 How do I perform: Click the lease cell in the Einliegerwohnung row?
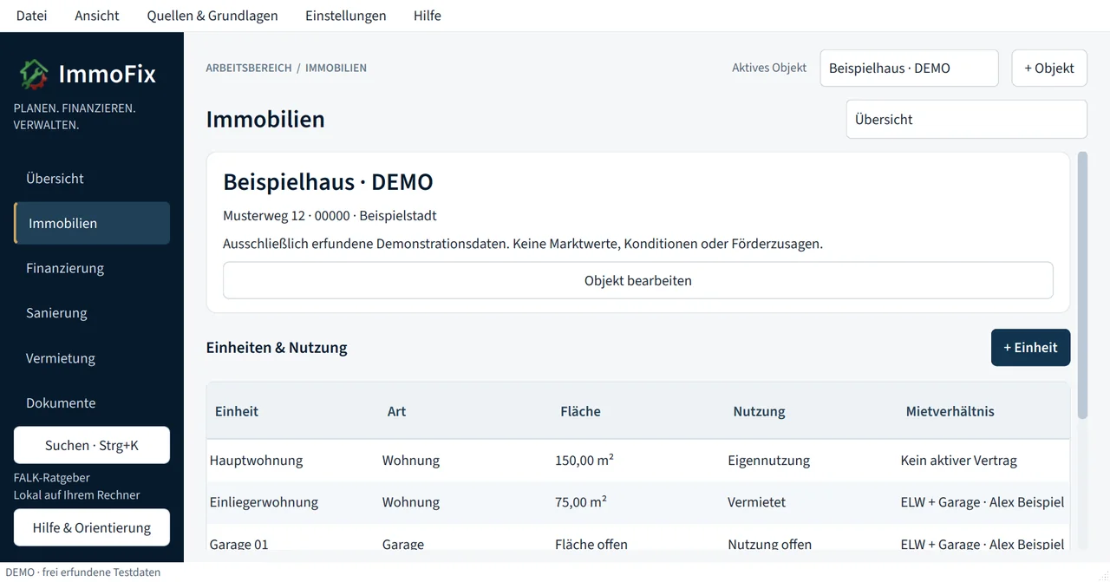(983, 502)
